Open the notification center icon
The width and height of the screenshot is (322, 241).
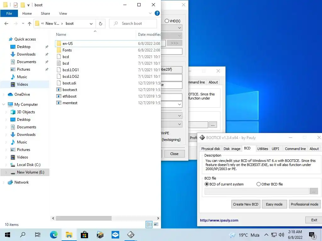312,235
